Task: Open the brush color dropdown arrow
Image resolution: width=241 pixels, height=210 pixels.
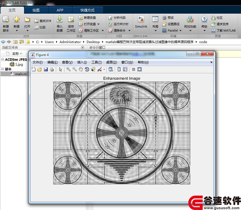Action: tap(104, 70)
